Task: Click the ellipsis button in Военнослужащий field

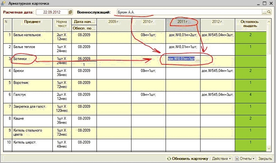Action: pyautogui.click(x=264, y=12)
